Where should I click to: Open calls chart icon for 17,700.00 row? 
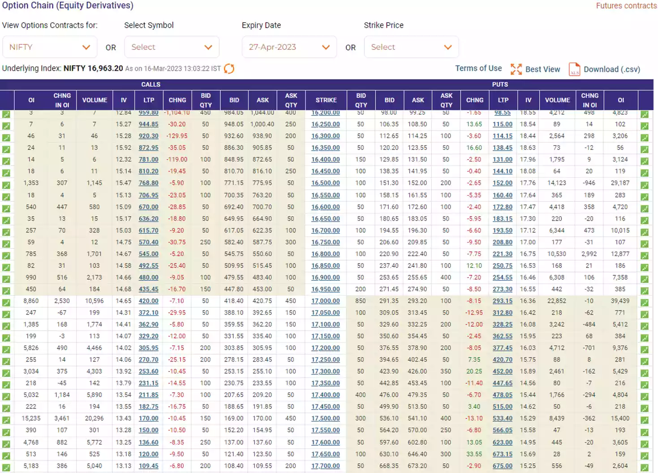6,468
